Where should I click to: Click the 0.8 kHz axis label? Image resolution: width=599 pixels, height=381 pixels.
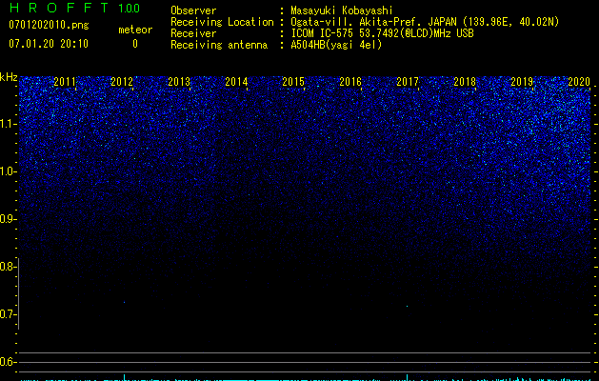pos(8,267)
